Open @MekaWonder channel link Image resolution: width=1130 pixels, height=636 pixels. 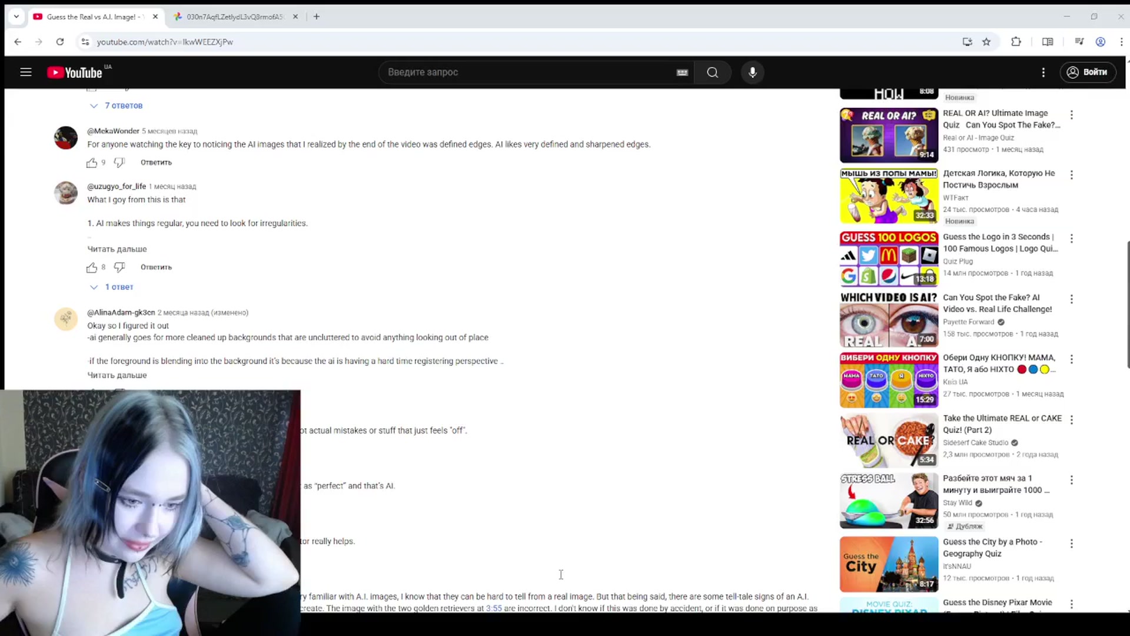click(x=113, y=131)
